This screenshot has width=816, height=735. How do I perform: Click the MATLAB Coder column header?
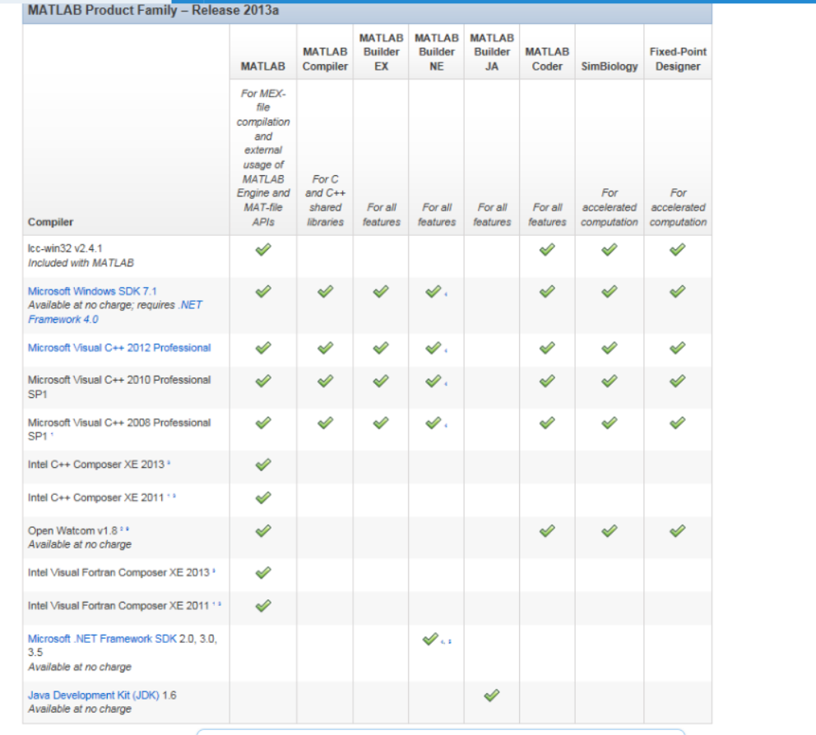[x=547, y=58]
